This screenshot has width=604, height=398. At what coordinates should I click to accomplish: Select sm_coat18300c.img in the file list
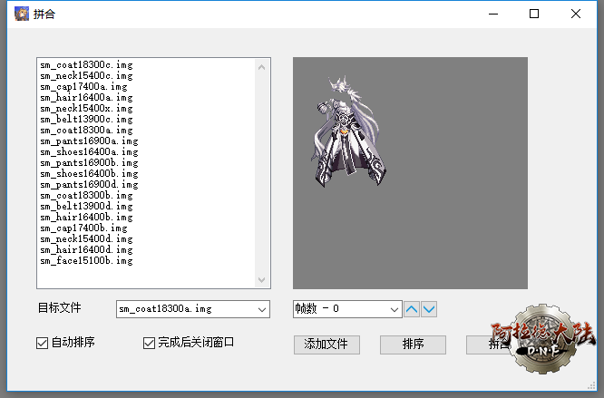86,64
